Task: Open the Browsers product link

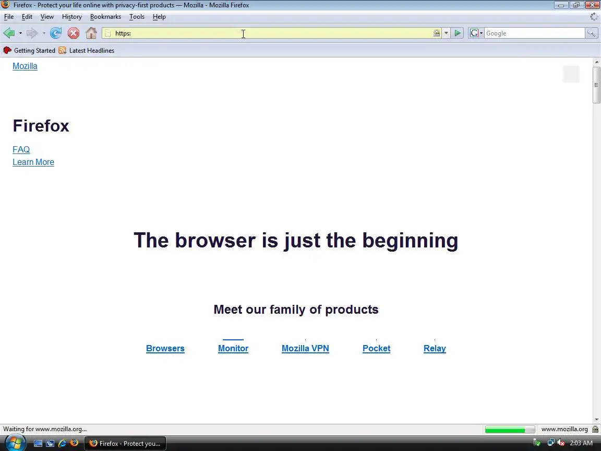Action: (x=165, y=349)
